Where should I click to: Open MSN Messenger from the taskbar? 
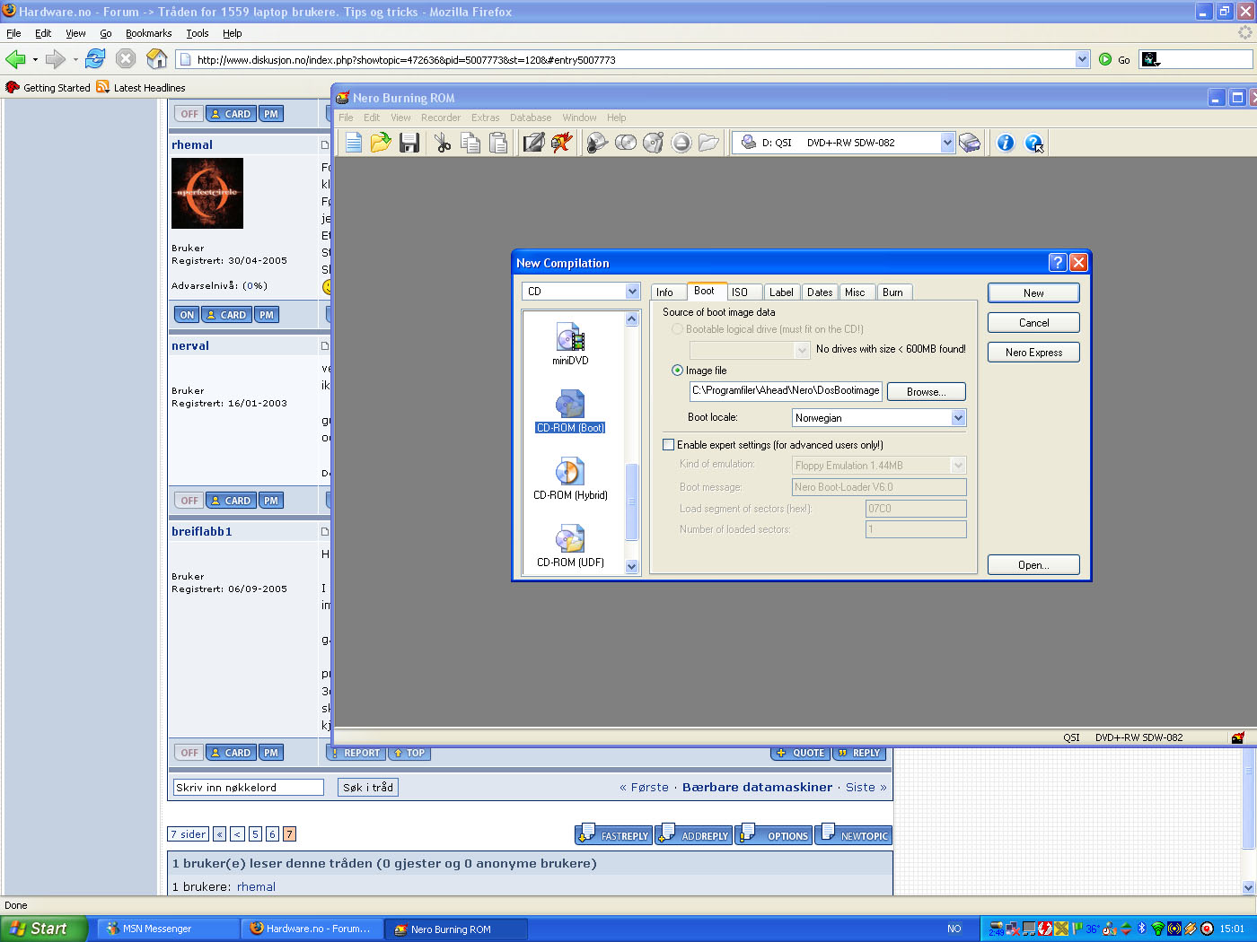point(167,929)
